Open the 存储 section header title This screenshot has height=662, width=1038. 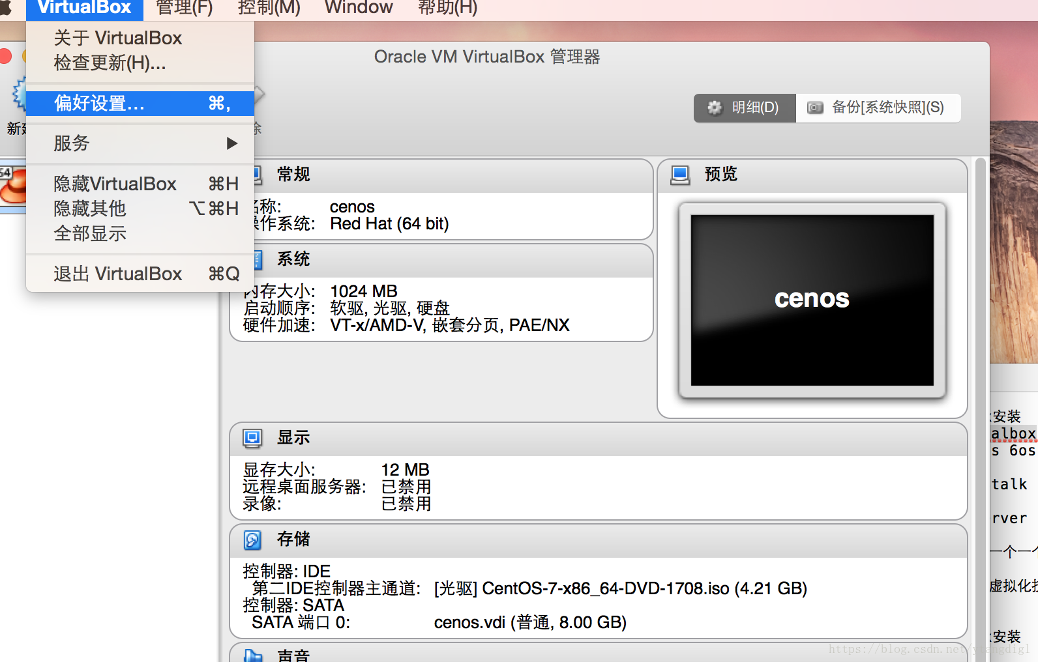(293, 539)
